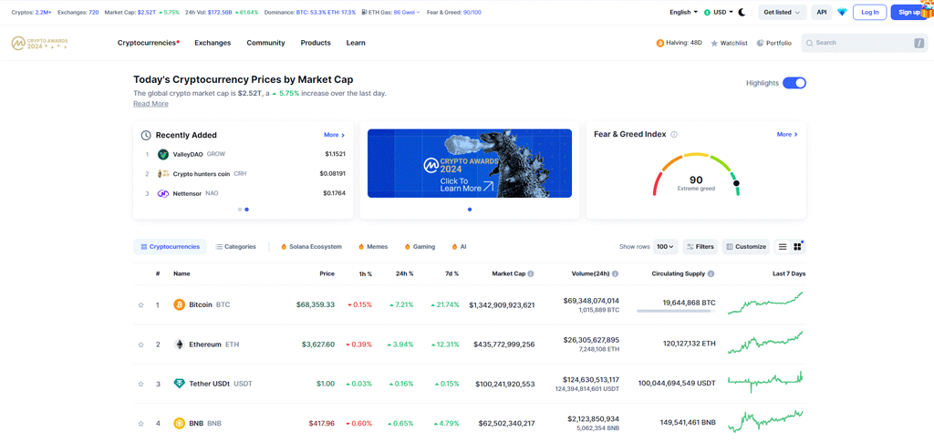Image resolution: width=934 pixels, height=442 pixels.
Task: Click the diamond rewards icon
Action: point(842,12)
